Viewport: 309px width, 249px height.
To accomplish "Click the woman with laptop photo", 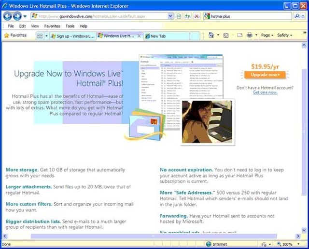I will tap(207, 122).
